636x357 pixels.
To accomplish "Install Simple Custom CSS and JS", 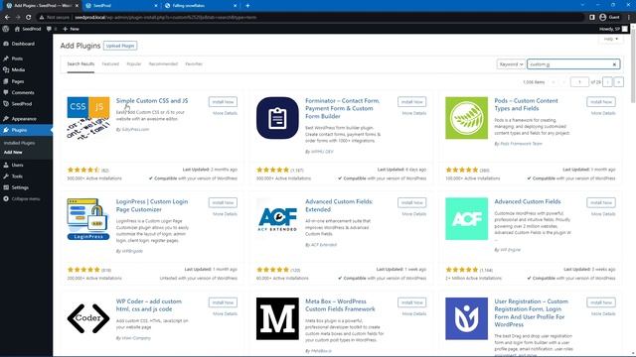I will point(223,102).
